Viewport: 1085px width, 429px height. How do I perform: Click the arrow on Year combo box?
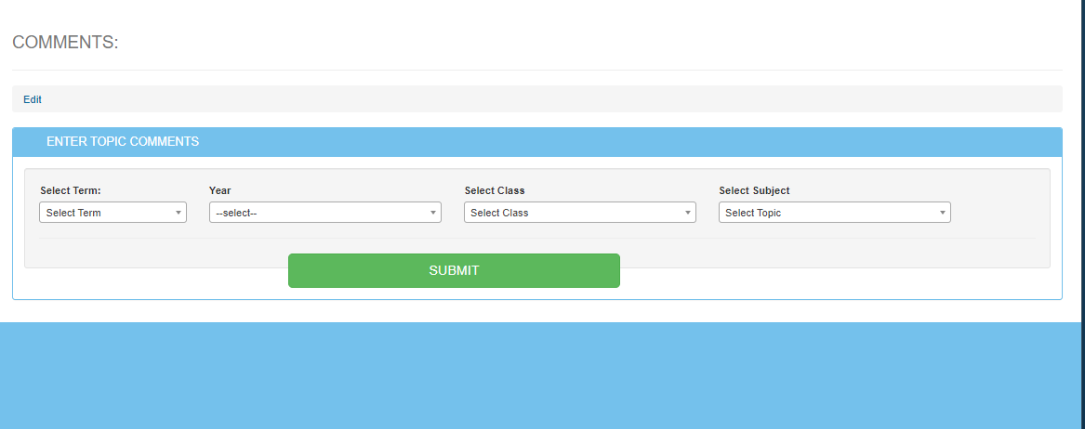pyautogui.click(x=432, y=213)
